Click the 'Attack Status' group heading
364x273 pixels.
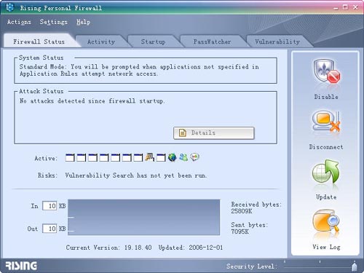[x=41, y=91]
